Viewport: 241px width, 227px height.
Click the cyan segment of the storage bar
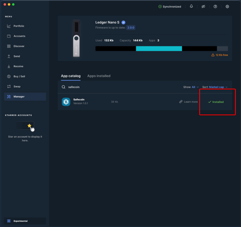159,49
